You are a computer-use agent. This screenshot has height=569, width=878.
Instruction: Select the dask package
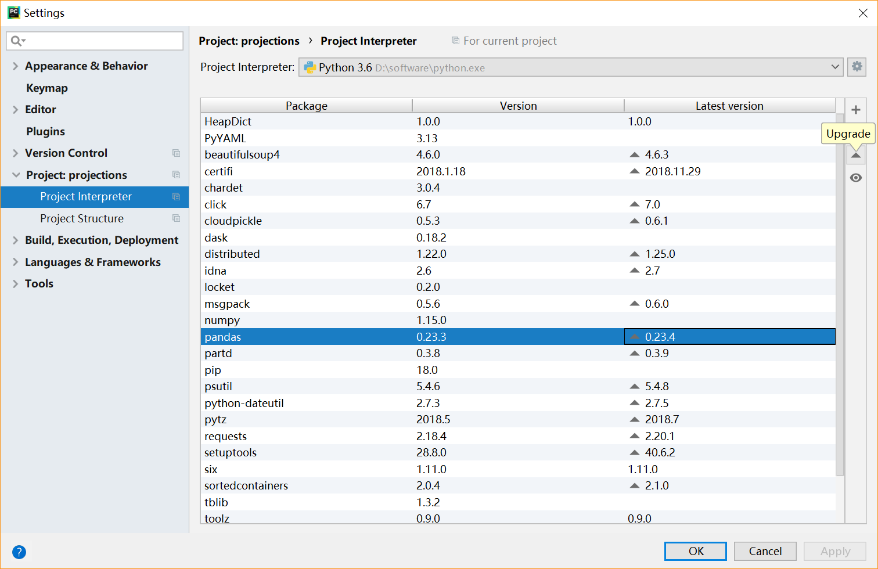coord(518,237)
